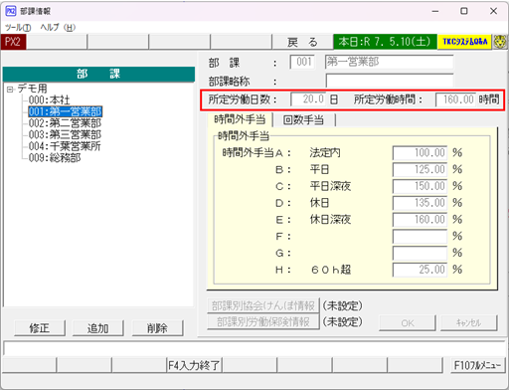Open the ヘルプ menu
The image size is (509, 390).
(58, 28)
